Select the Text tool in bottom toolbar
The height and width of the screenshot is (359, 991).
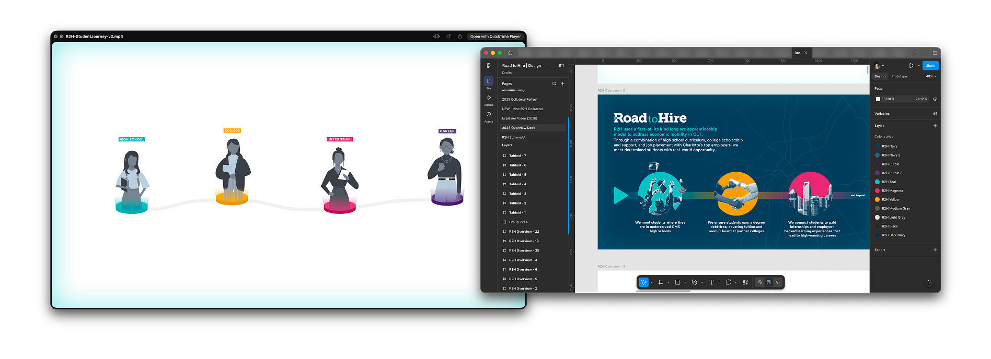(x=711, y=282)
